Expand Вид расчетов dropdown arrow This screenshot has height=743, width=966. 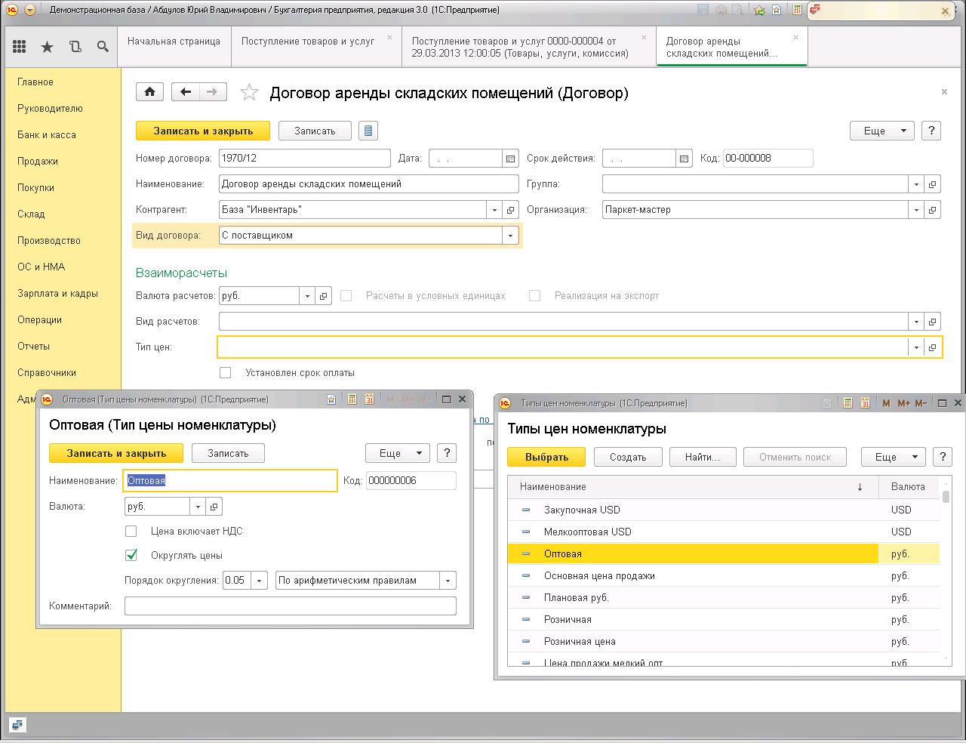tap(916, 322)
